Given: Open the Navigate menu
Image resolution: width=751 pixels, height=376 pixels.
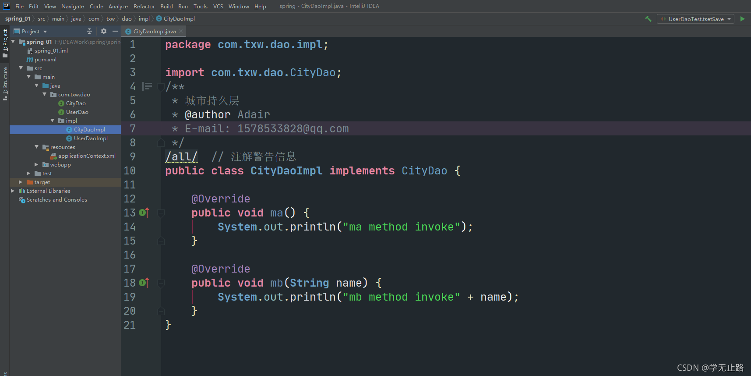Looking at the screenshot, I should pos(73,6).
